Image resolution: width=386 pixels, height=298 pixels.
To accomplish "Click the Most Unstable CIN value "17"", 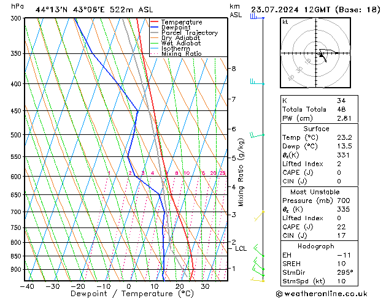I will pos(341,235).
